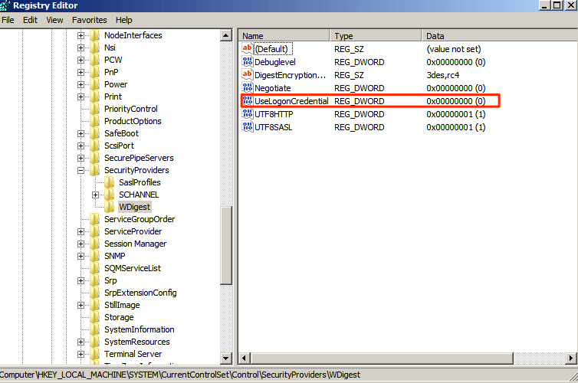
Task: Expand the Terminal Server key
Action: [81, 354]
